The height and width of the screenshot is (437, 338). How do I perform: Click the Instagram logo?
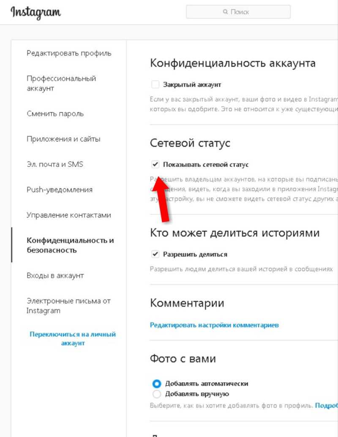(35, 13)
